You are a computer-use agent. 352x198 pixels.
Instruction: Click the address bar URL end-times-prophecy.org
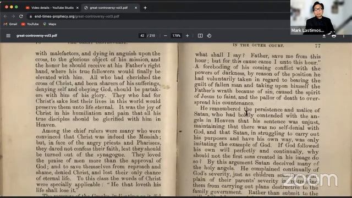[x=77, y=16]
